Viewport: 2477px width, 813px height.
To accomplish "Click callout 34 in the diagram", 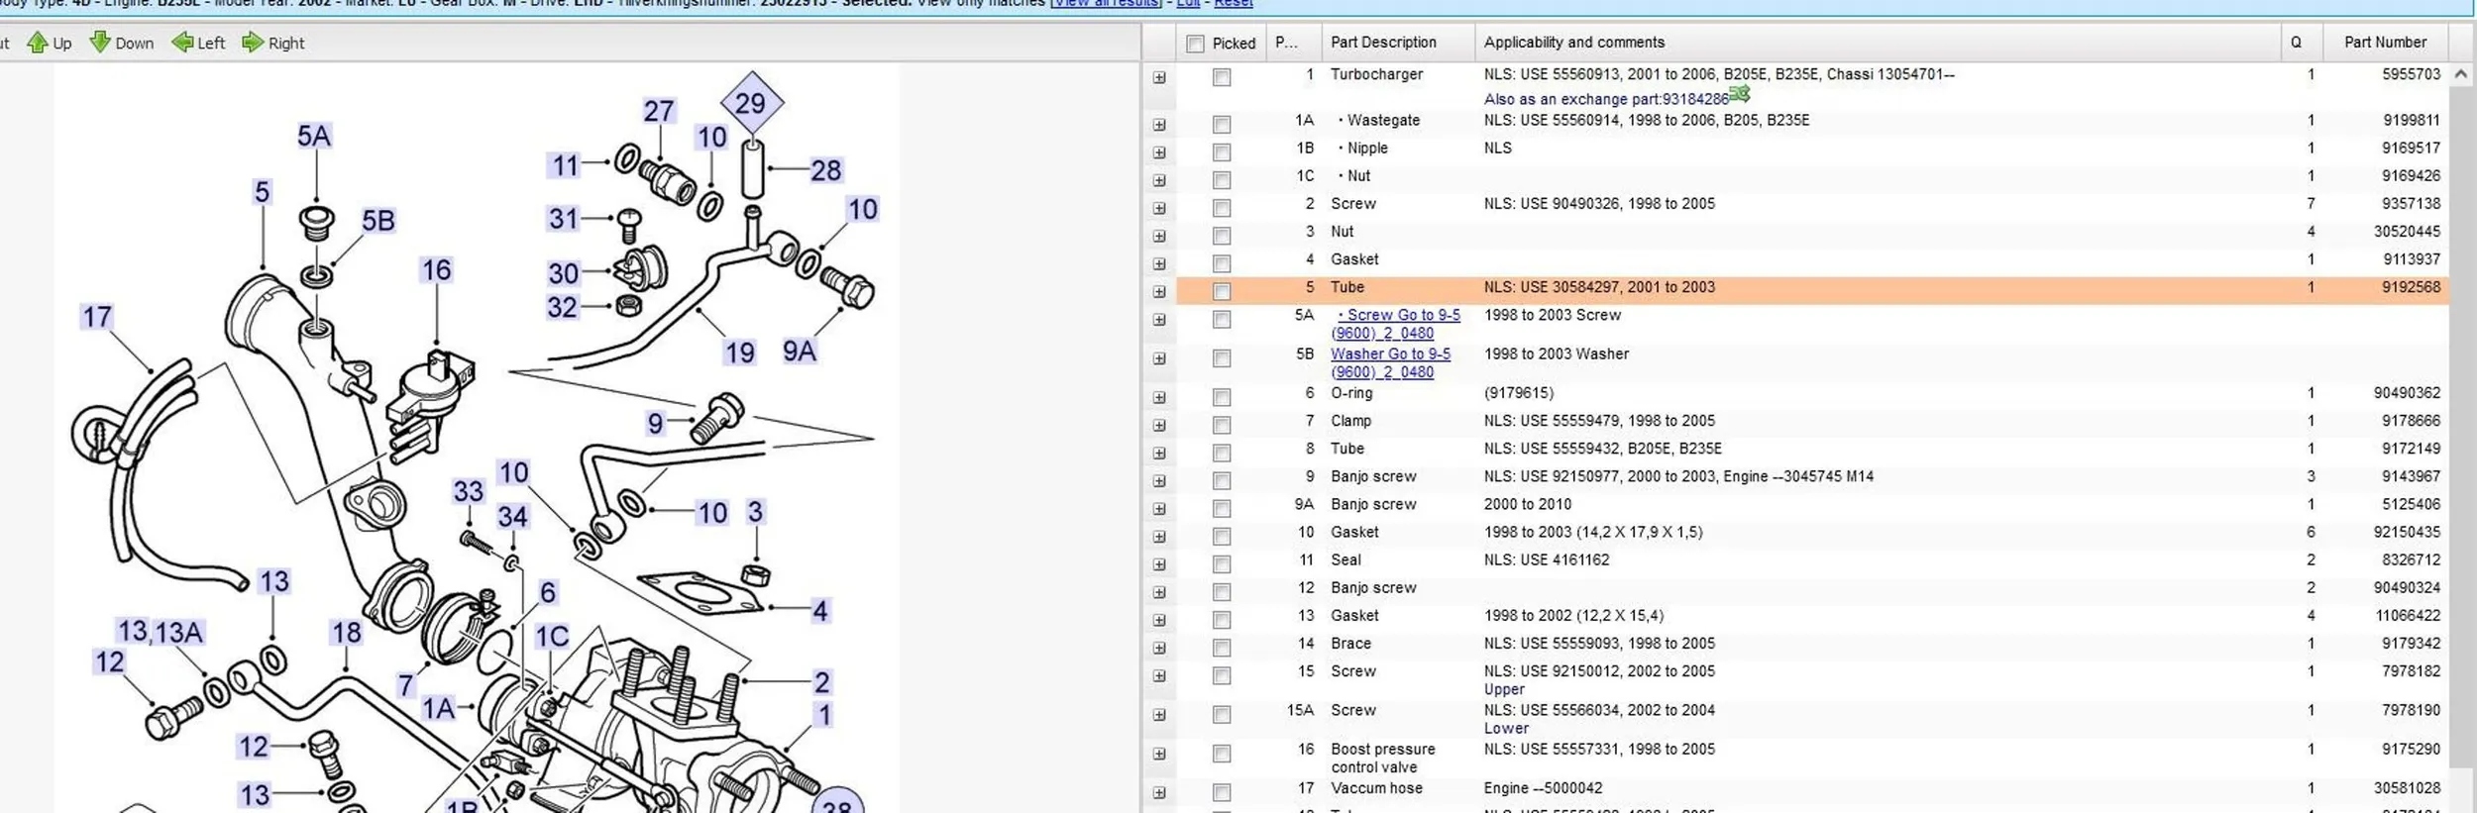I will pyautogui.click(x=512, y=517).
